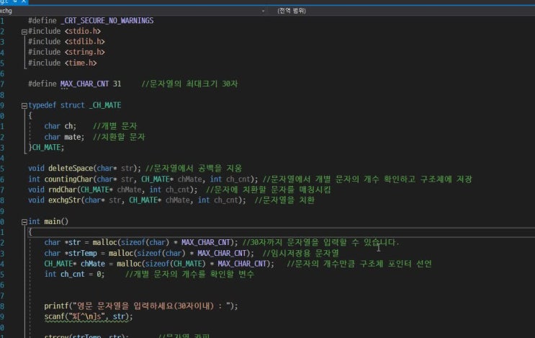Screen dimensions: 535x338
Task: Collapse the typedef struct _CH_MATE block
Action: click(24, 106)
